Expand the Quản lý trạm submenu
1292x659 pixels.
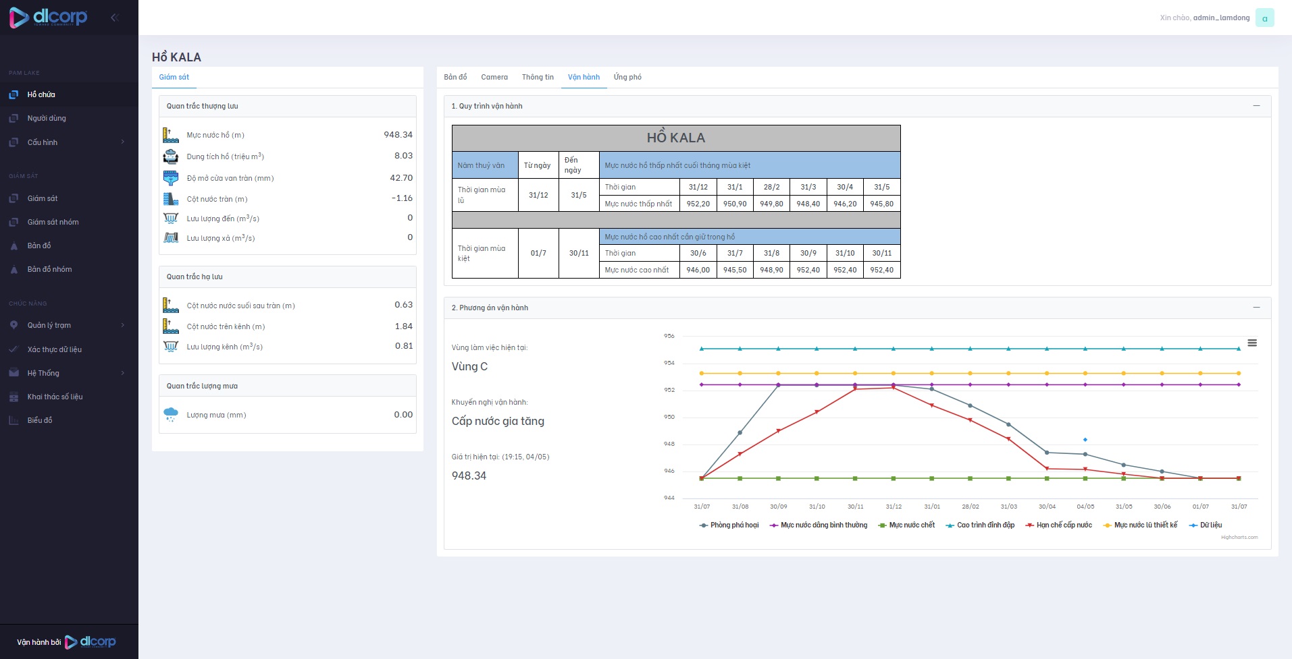122,325
